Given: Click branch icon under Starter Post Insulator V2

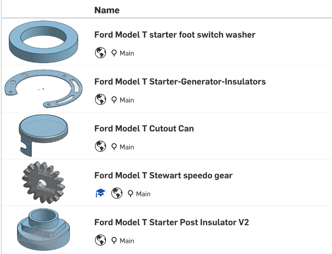Looking at the screenshot, I should pyautogui.click(x=114, y=241).
